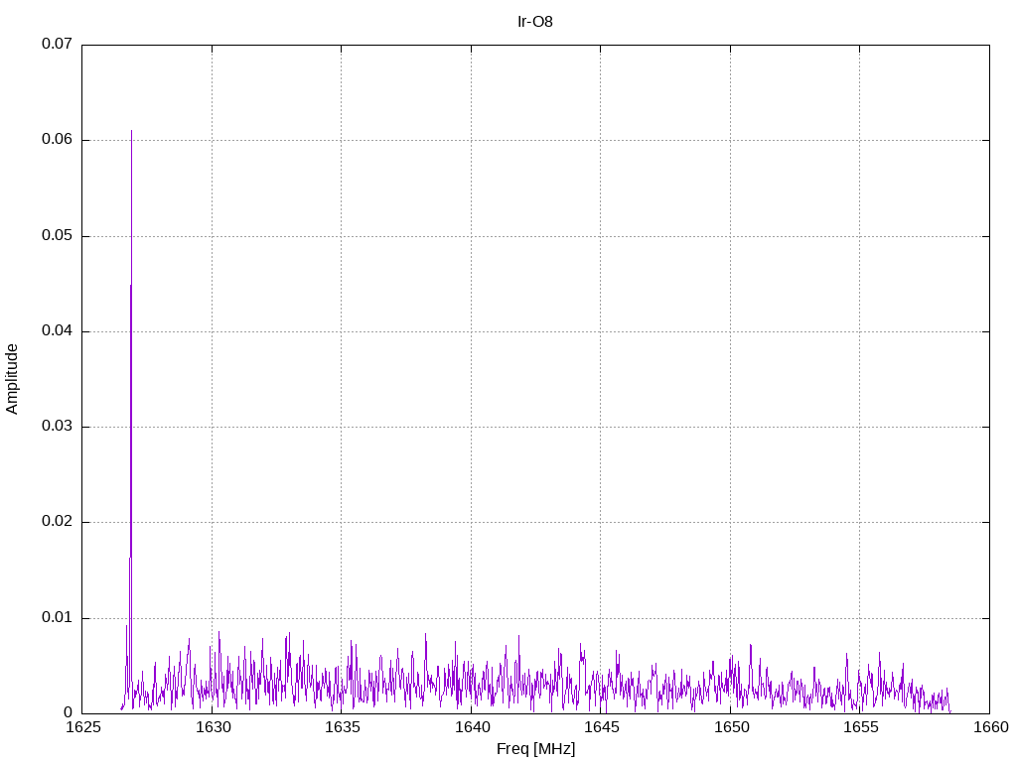Select the 0.05 y-axis tick label
Viewport: 1017px width, 762px height.
tap(57, 236)
